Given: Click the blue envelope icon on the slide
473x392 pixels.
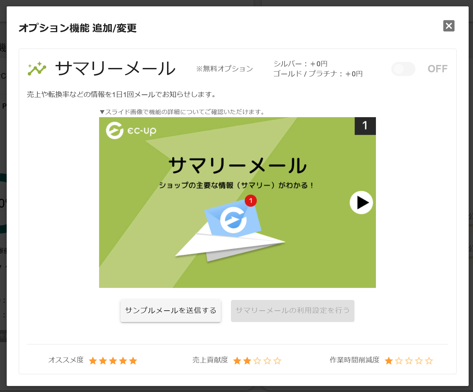Looking at the screenshot, I should [233, 218].
